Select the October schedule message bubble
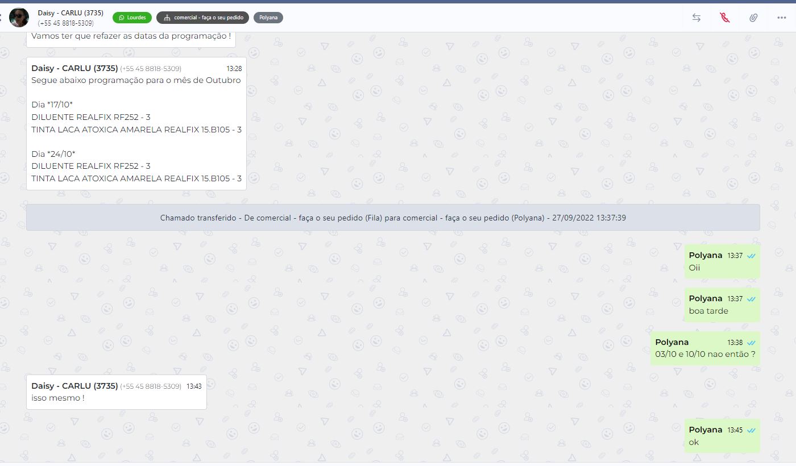This screenshot has width=796, height=466. click(136, 123)
